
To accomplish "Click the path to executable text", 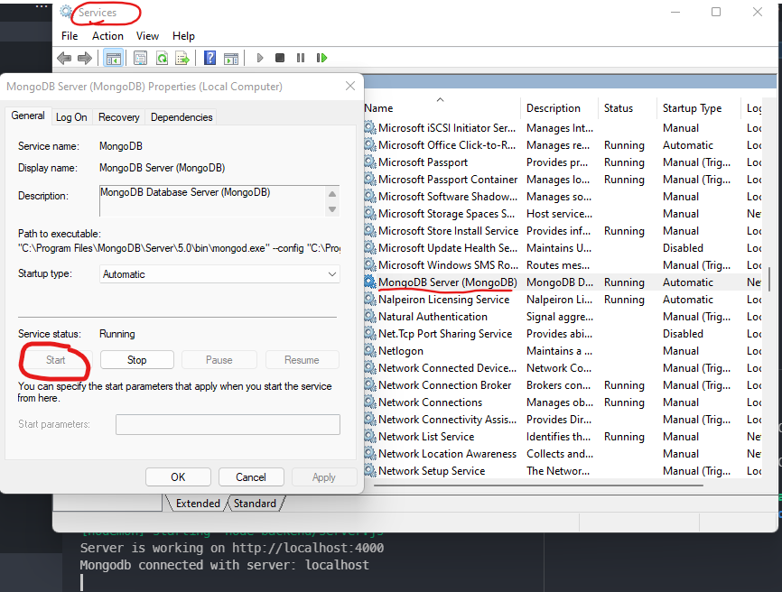I will 179,248.
